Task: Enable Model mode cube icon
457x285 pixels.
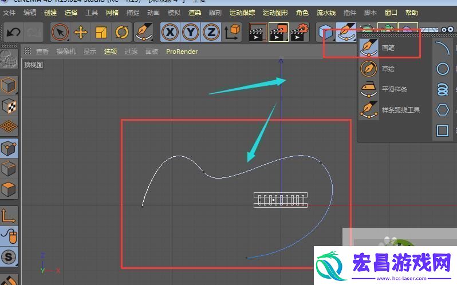Action: pyautogui.click(x=9, y=85)
